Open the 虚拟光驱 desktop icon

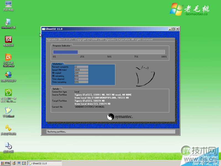tap(8, 148)
